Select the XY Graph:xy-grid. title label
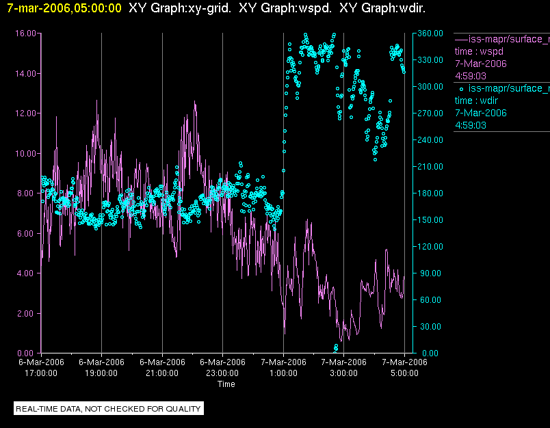 180,8
